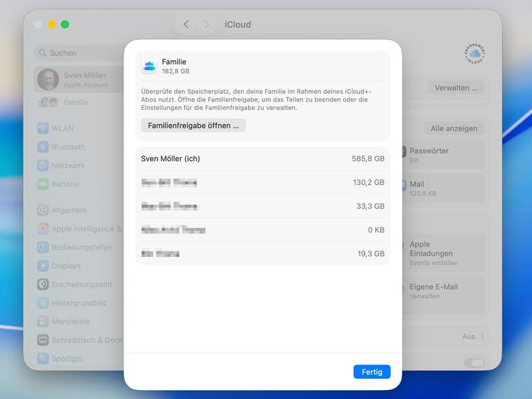Select the row showing 0 KB
532x399 pixels.
tap(263, 230)
